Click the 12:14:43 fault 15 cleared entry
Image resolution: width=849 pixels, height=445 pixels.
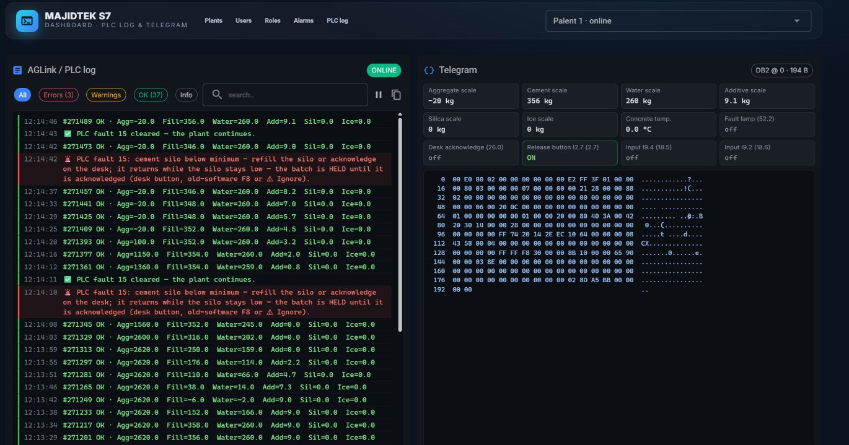point(205,134)
